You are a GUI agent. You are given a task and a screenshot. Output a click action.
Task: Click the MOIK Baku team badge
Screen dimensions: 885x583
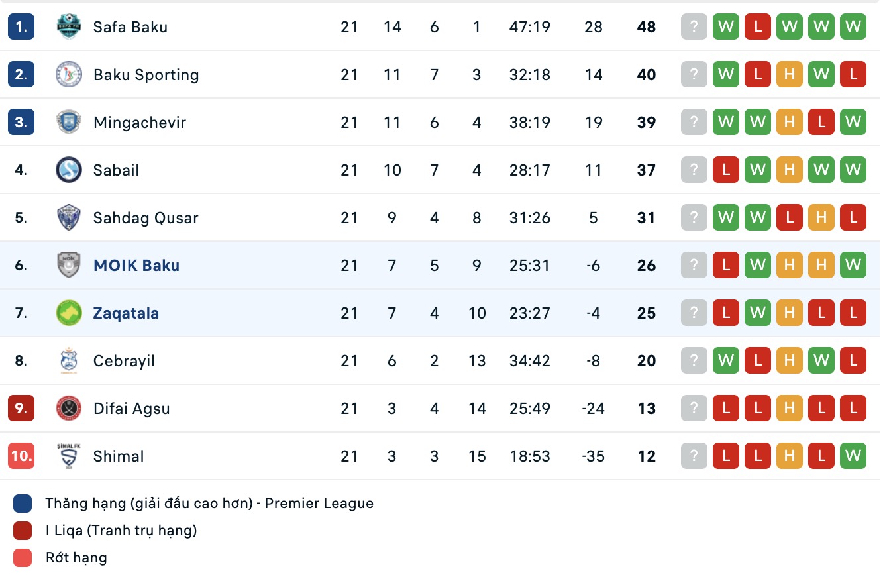pos(69,265)
